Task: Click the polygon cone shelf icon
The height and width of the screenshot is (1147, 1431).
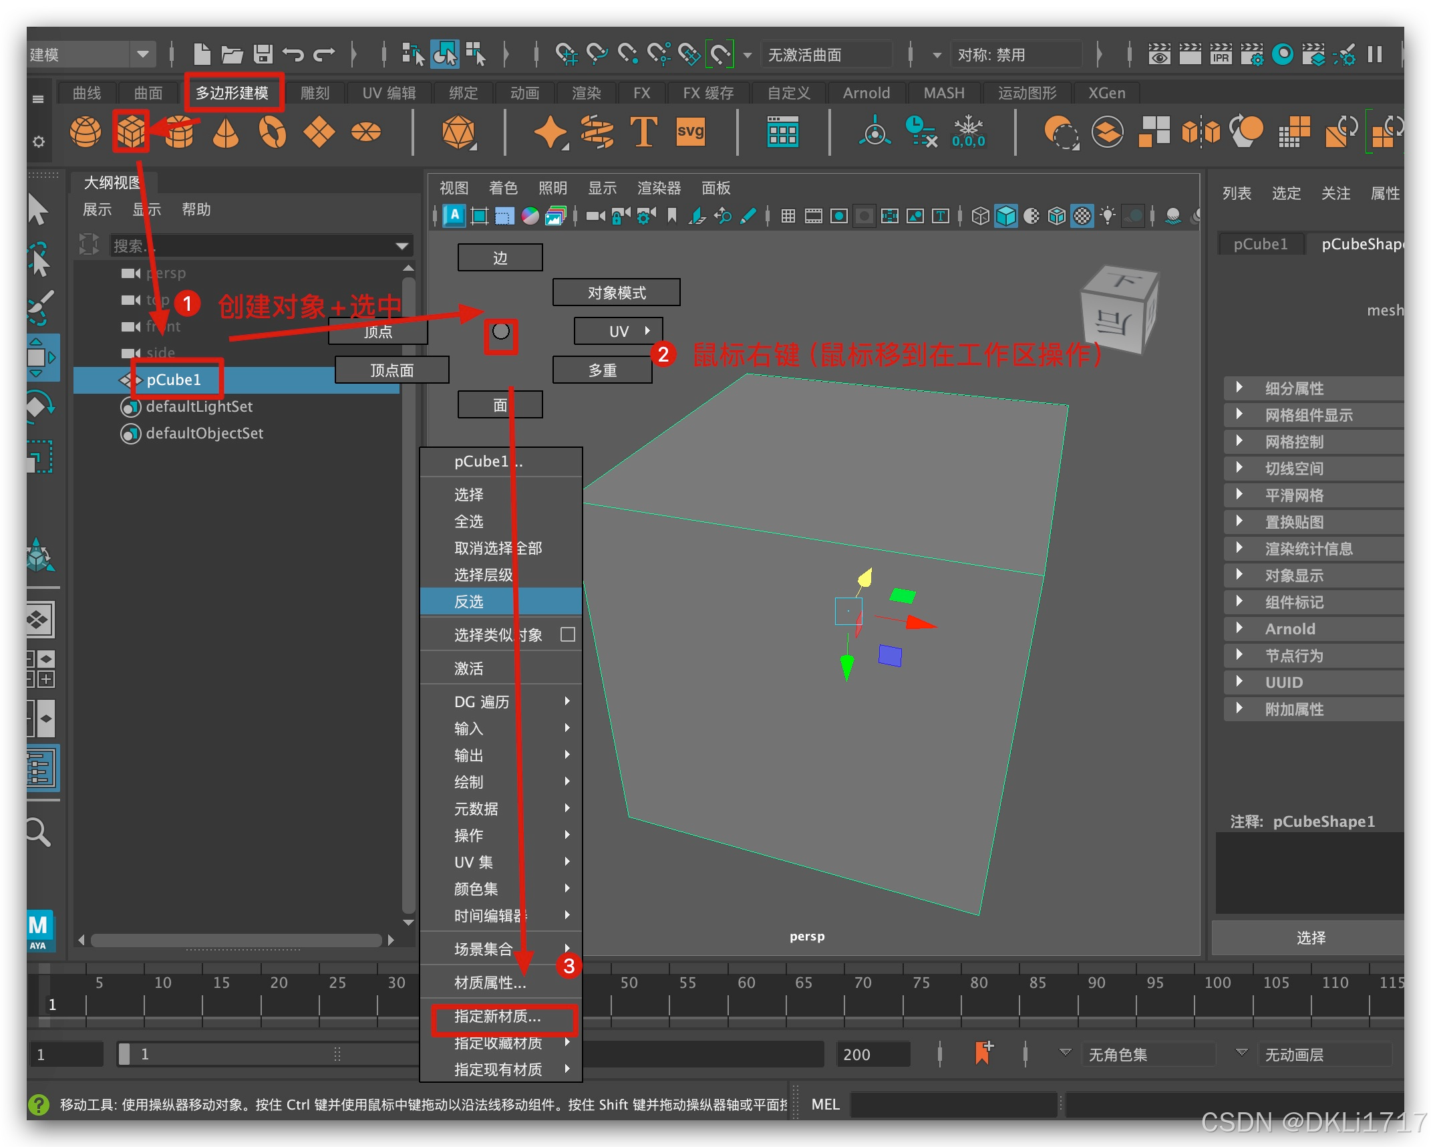Action: [226, 132]
